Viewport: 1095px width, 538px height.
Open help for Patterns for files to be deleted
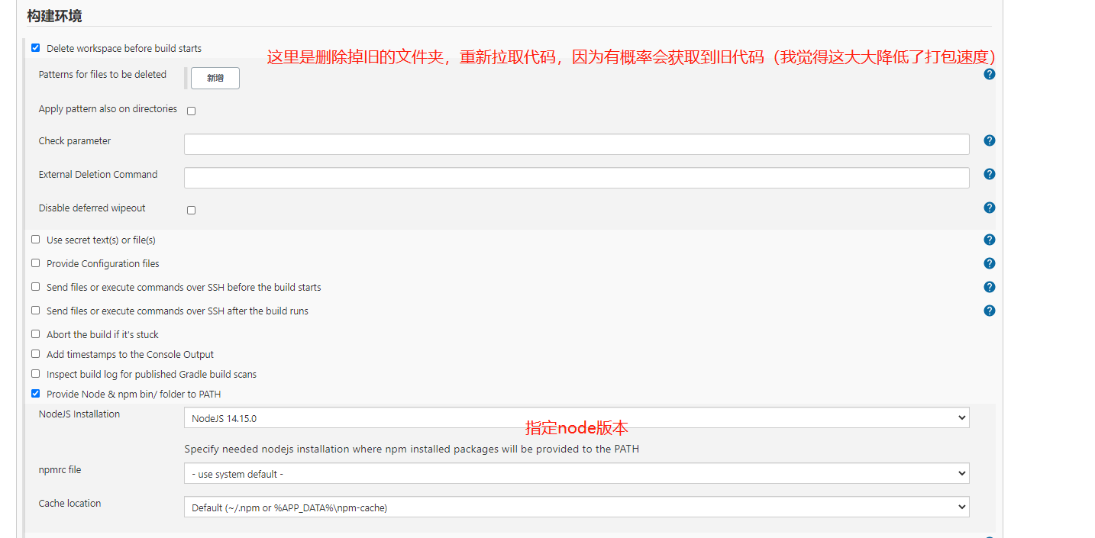click(x=989, y=74)
